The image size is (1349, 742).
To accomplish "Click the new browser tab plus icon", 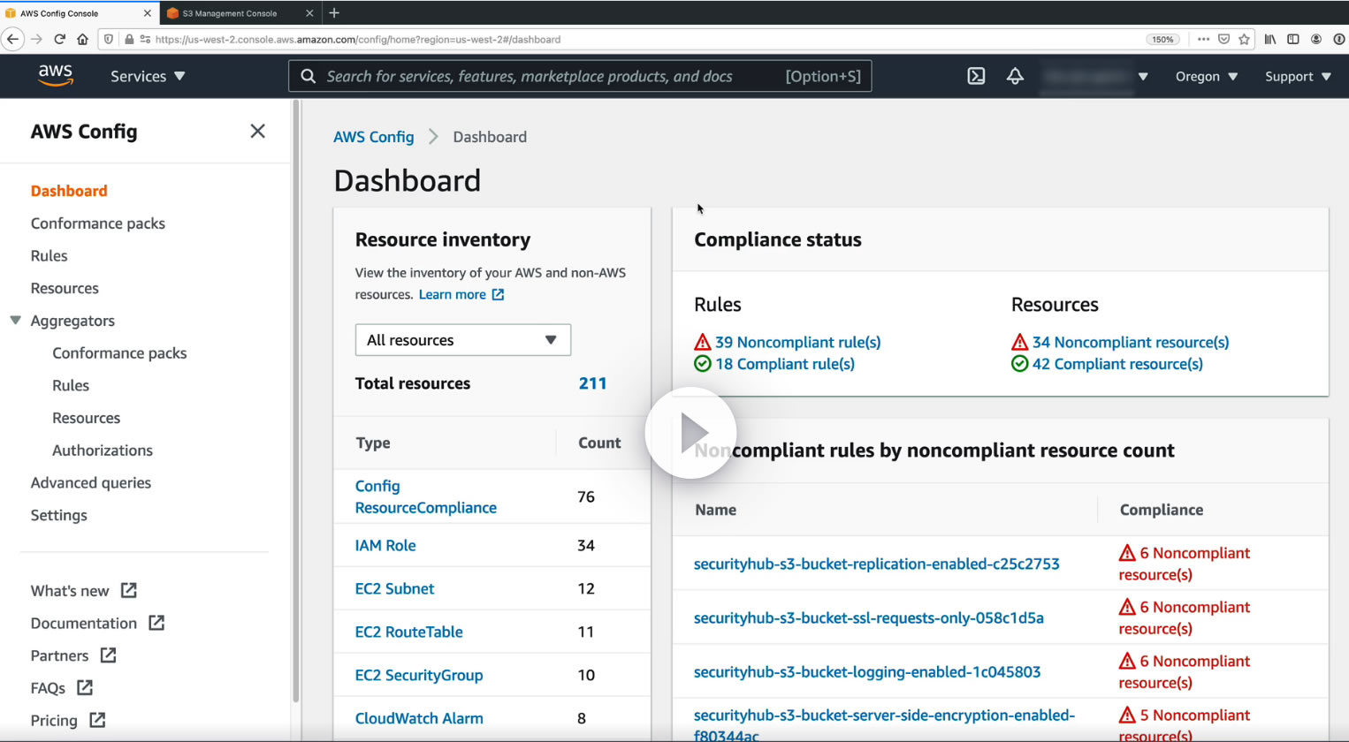I will click(334, 13).
